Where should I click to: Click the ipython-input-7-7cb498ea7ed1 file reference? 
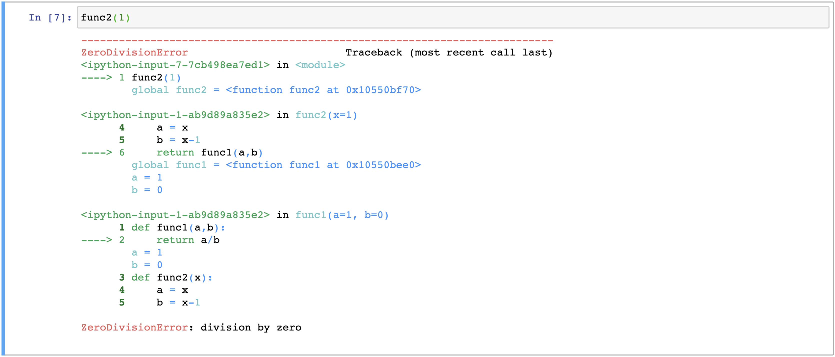175,65
